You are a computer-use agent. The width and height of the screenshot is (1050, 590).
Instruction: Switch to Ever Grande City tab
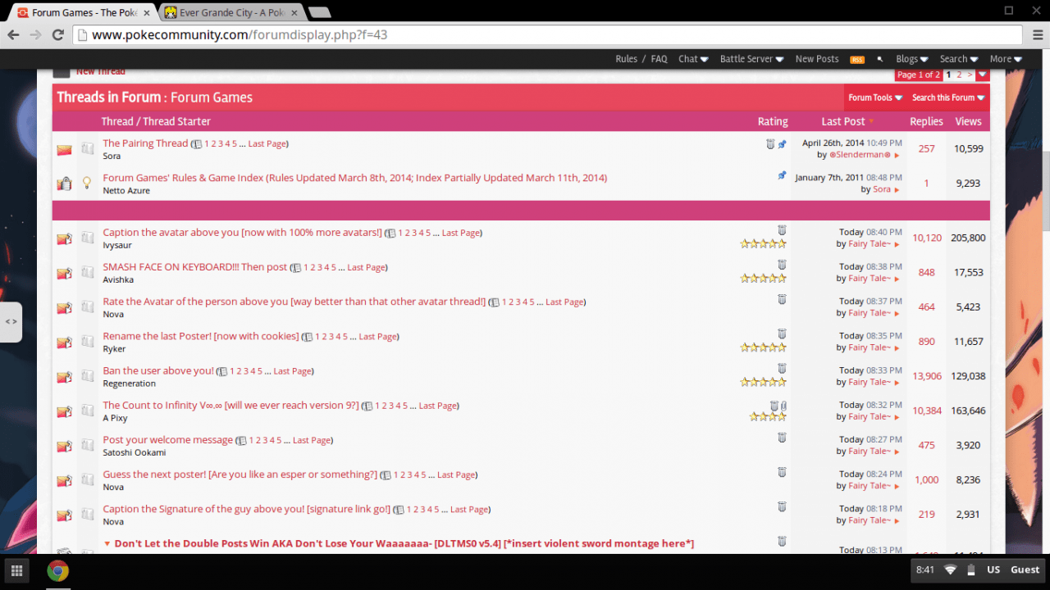[232, 12]
